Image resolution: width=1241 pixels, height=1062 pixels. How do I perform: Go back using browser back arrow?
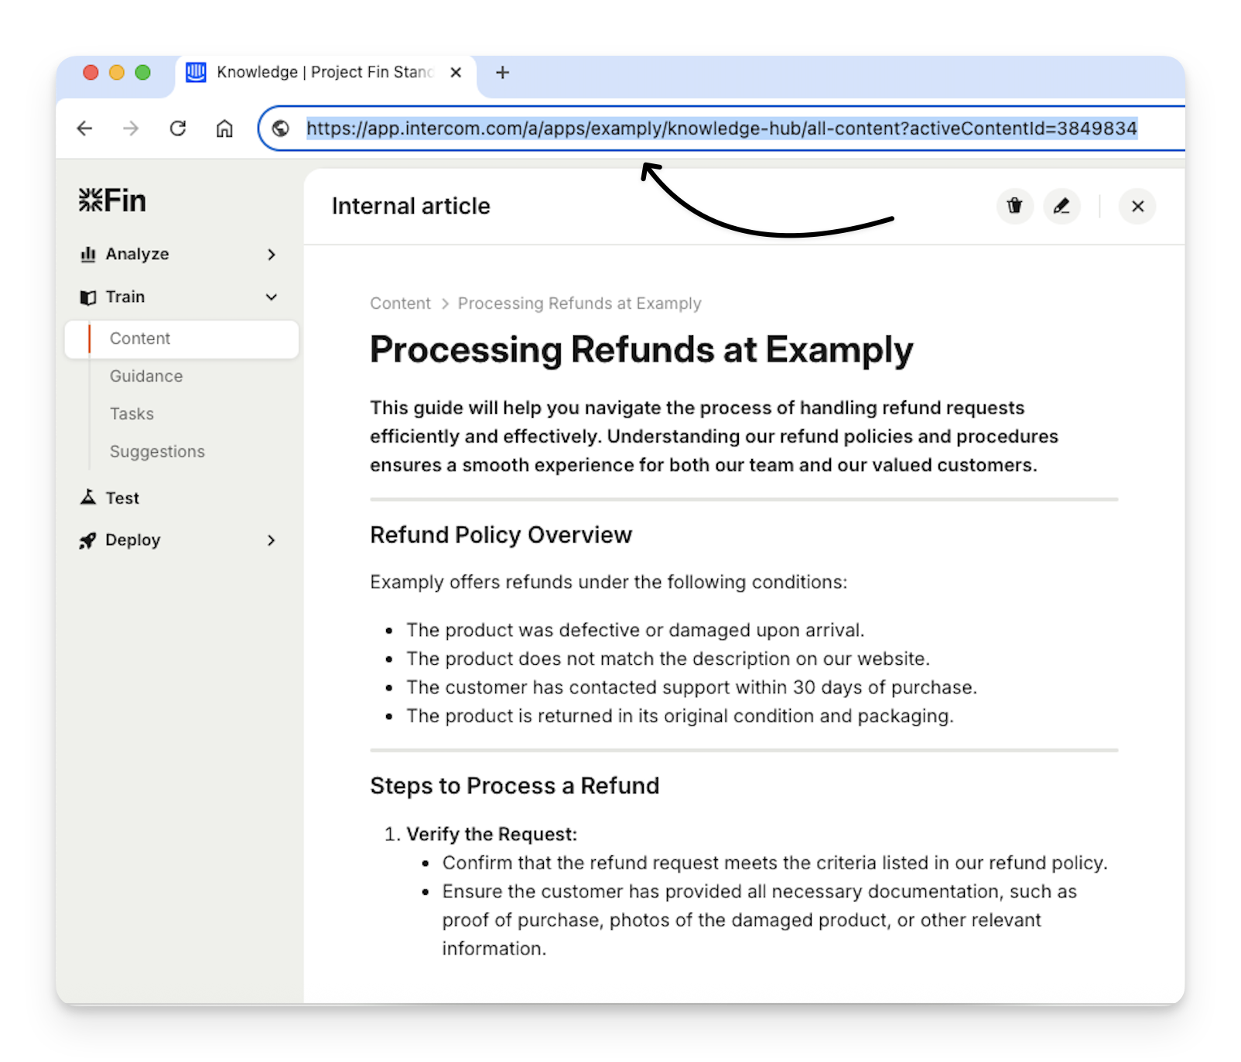pyautogui.click(x=85, y=128)
